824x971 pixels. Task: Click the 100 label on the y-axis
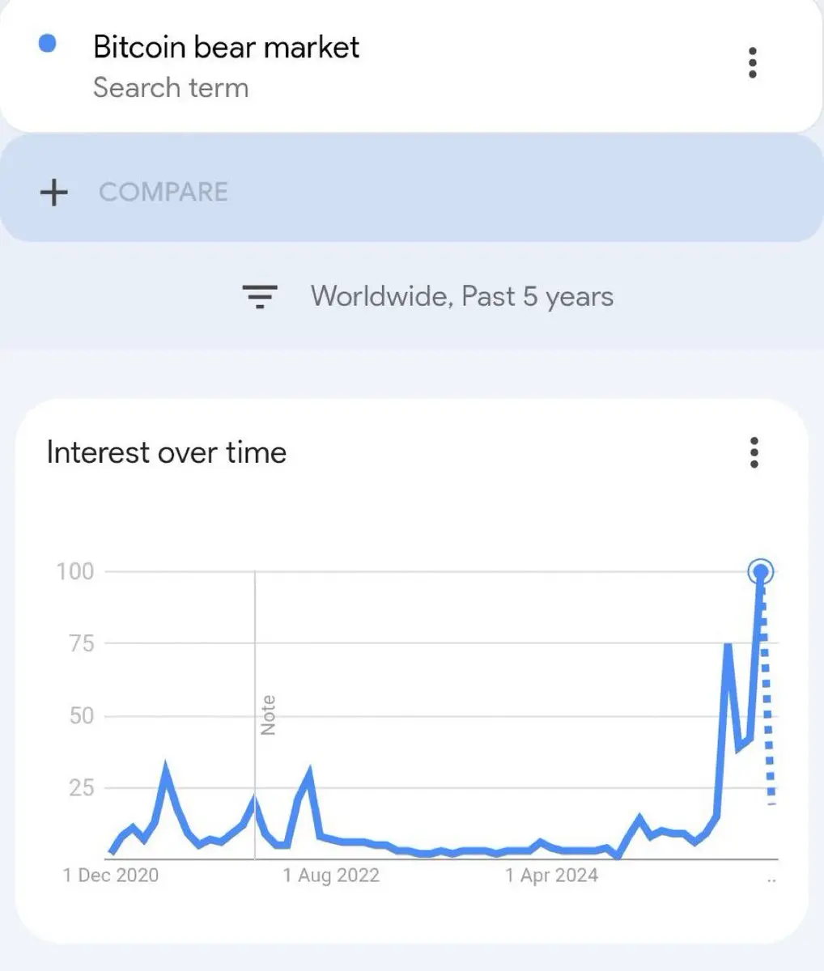[x=75, y=571]
